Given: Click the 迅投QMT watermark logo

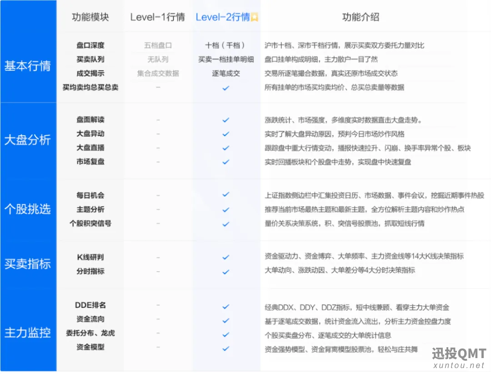Looking at the screenshot, I should [x=458, y=358].
